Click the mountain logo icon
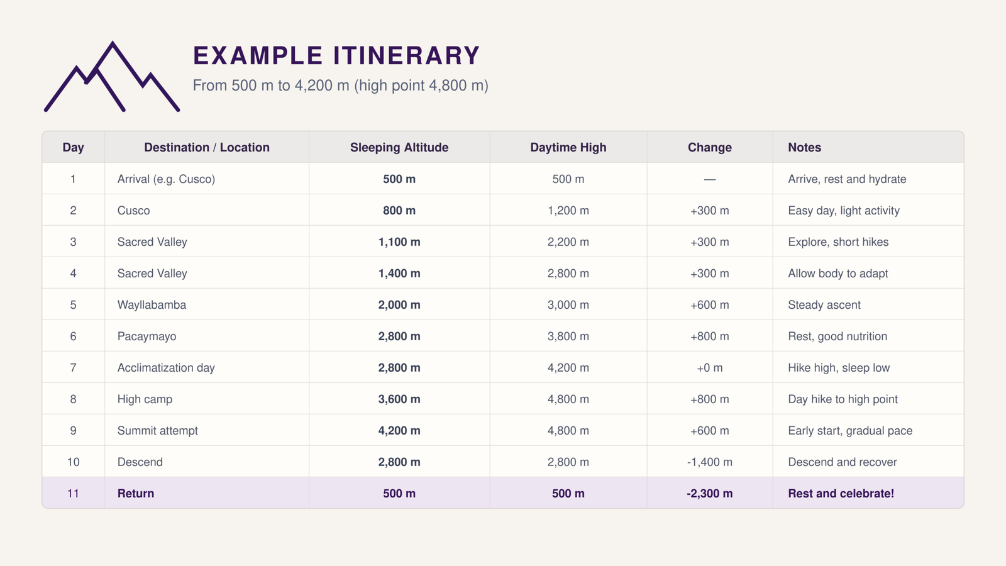This screenshot has width=1006, height=566. [112, 77]
